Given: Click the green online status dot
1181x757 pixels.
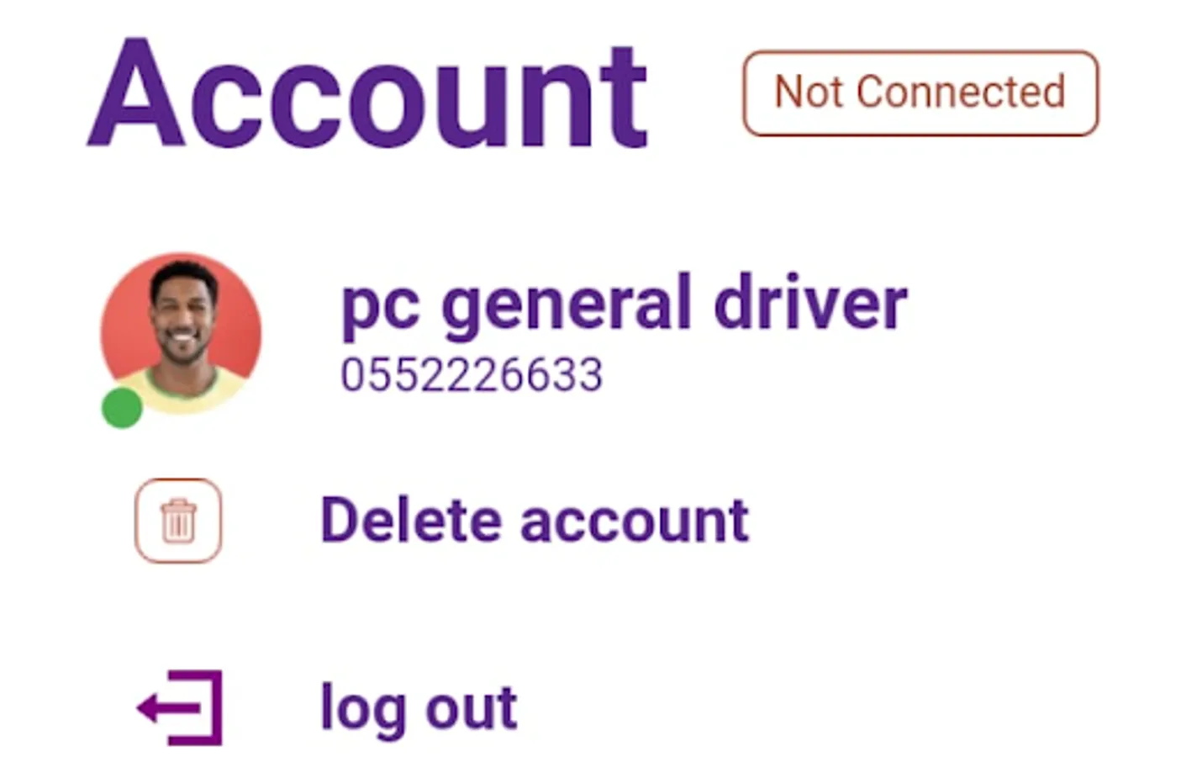Looking at the screenshot, I should point(122,408).
